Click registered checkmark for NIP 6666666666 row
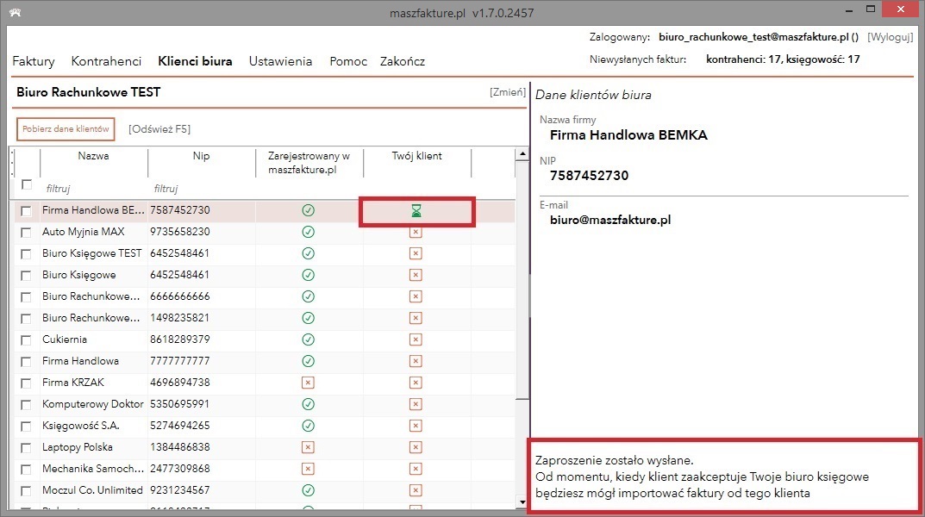 (x=308, y=296)
